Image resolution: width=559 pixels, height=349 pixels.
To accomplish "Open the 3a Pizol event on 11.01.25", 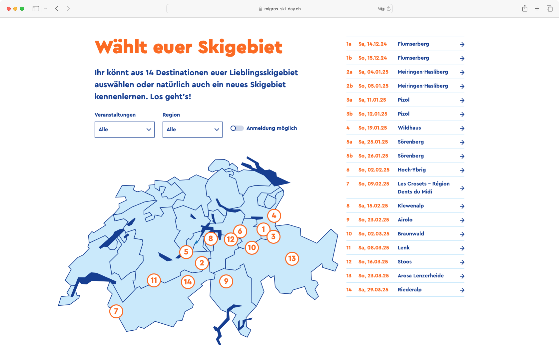I will (x=405, y=100).
